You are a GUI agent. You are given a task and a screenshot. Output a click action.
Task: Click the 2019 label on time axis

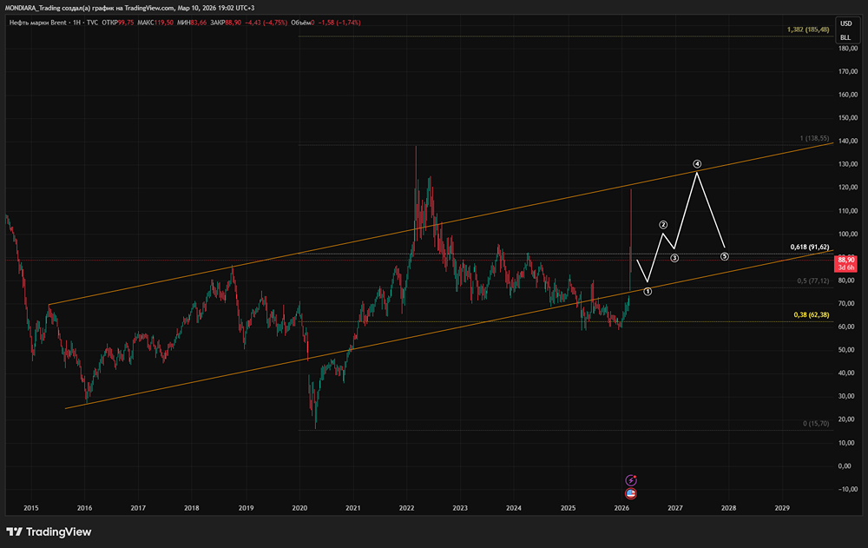point(246,508)
